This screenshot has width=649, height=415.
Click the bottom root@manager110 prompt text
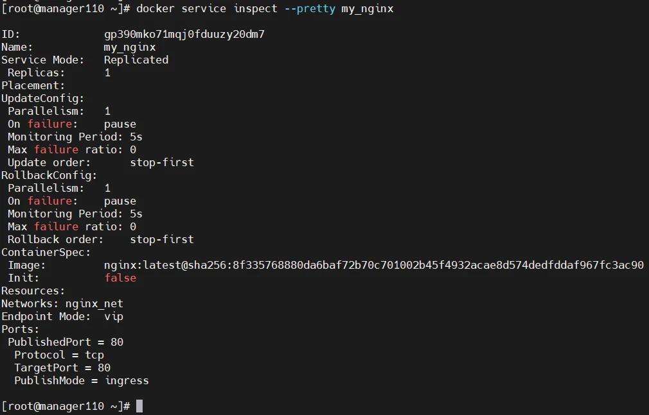(66, 406)
